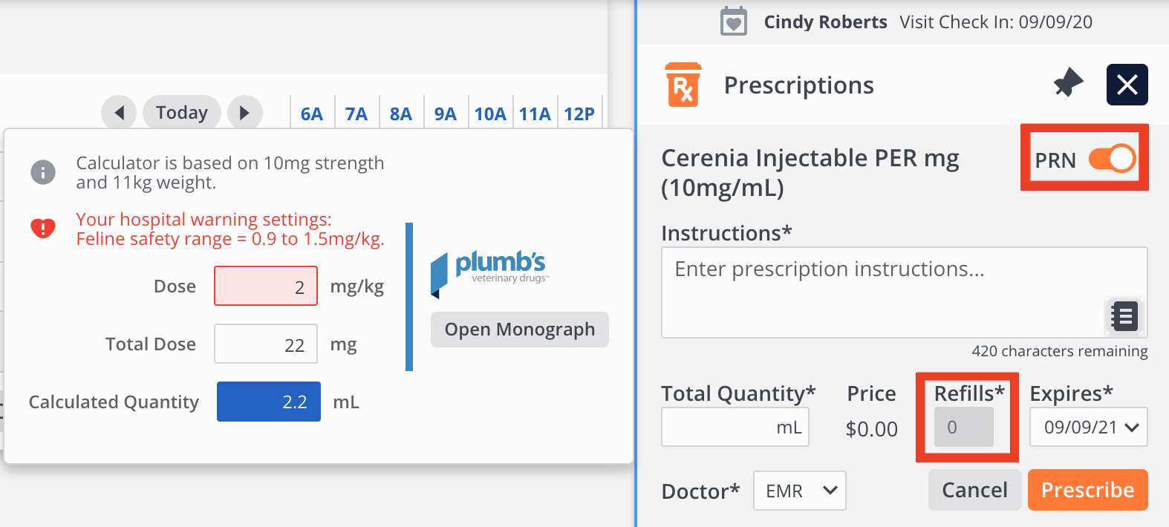Click the calendar heart visit icon
Screen dimensions: 1169x527
point(733,22)
